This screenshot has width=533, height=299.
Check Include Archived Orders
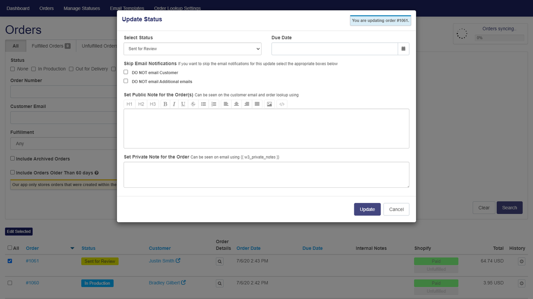click(x=12, y=158)
